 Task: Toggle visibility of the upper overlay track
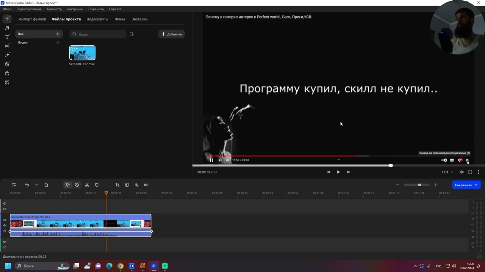coord(5,203)
